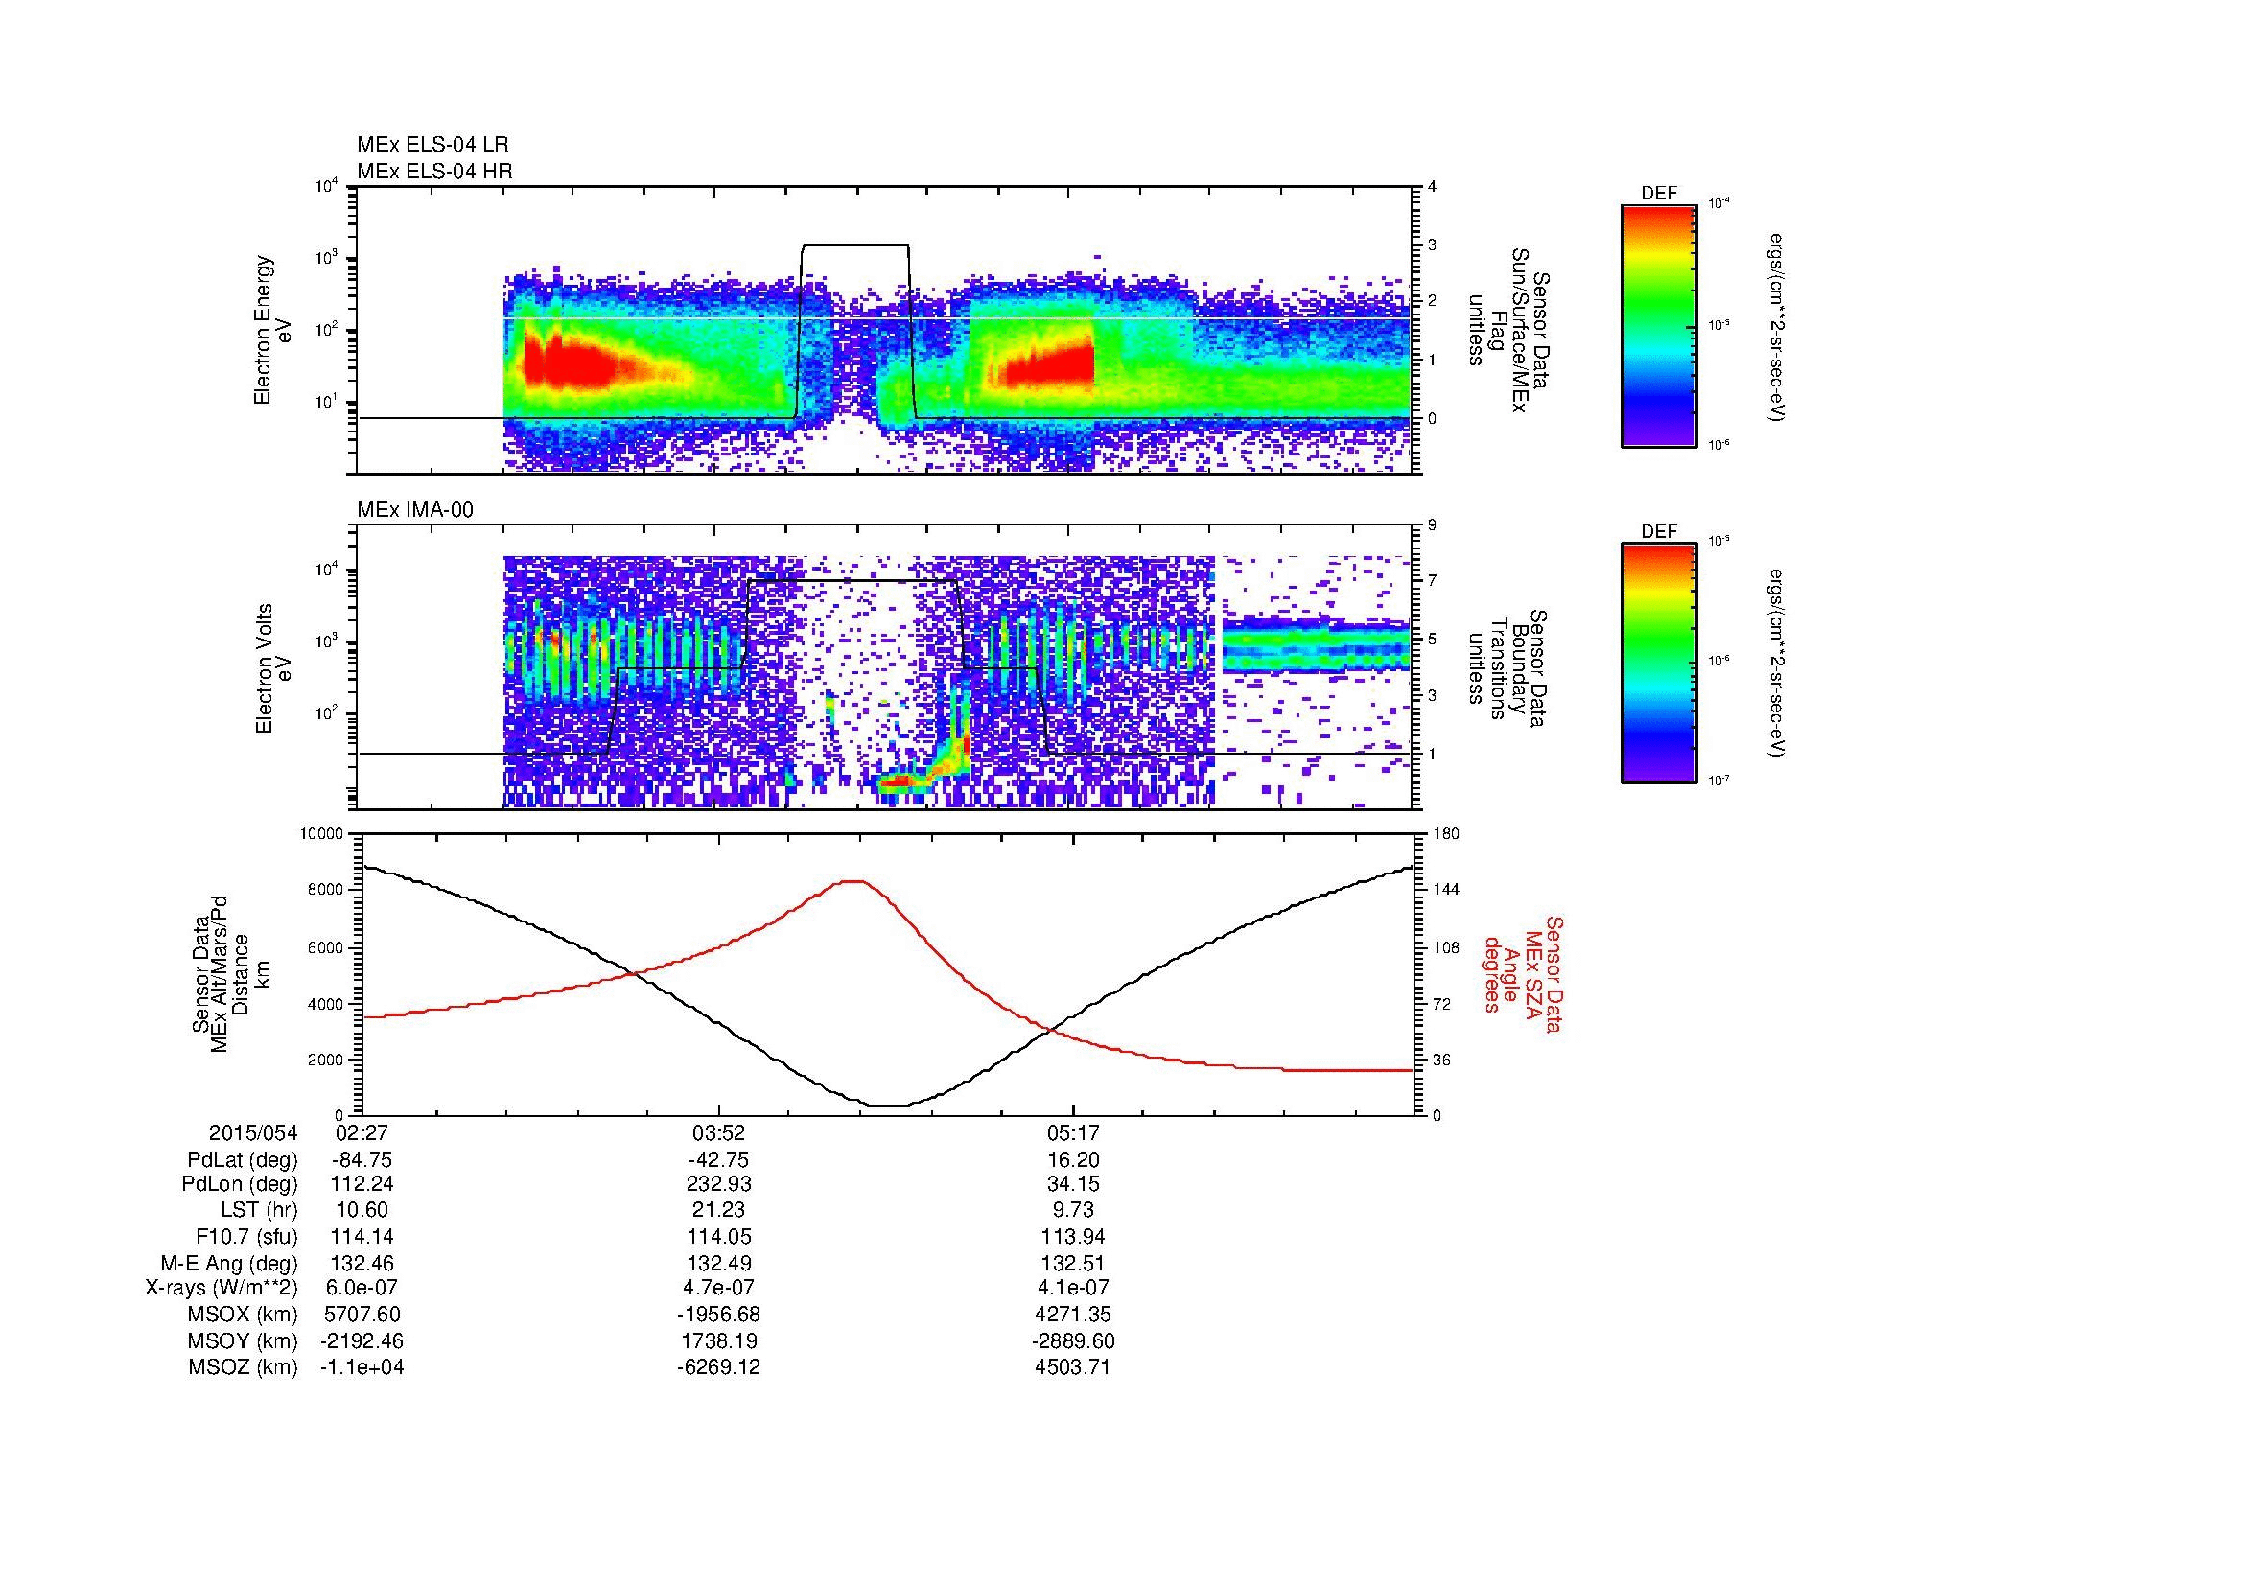
Task: Click the X-rays (W/m**2) row label
Action: pyautogui.click(x=221, y=1288)
